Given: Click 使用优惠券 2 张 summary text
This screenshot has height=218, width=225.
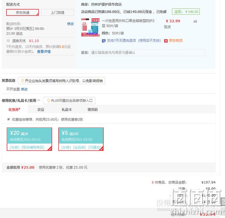Looking at the screenshot, I should [x=63, y=167].
